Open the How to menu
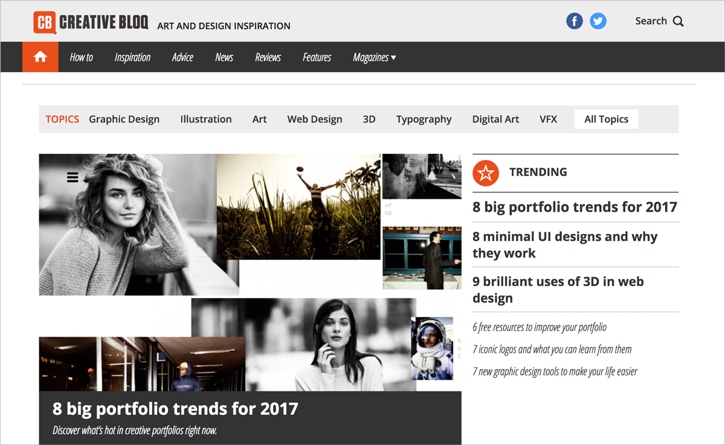 (81, 57)
